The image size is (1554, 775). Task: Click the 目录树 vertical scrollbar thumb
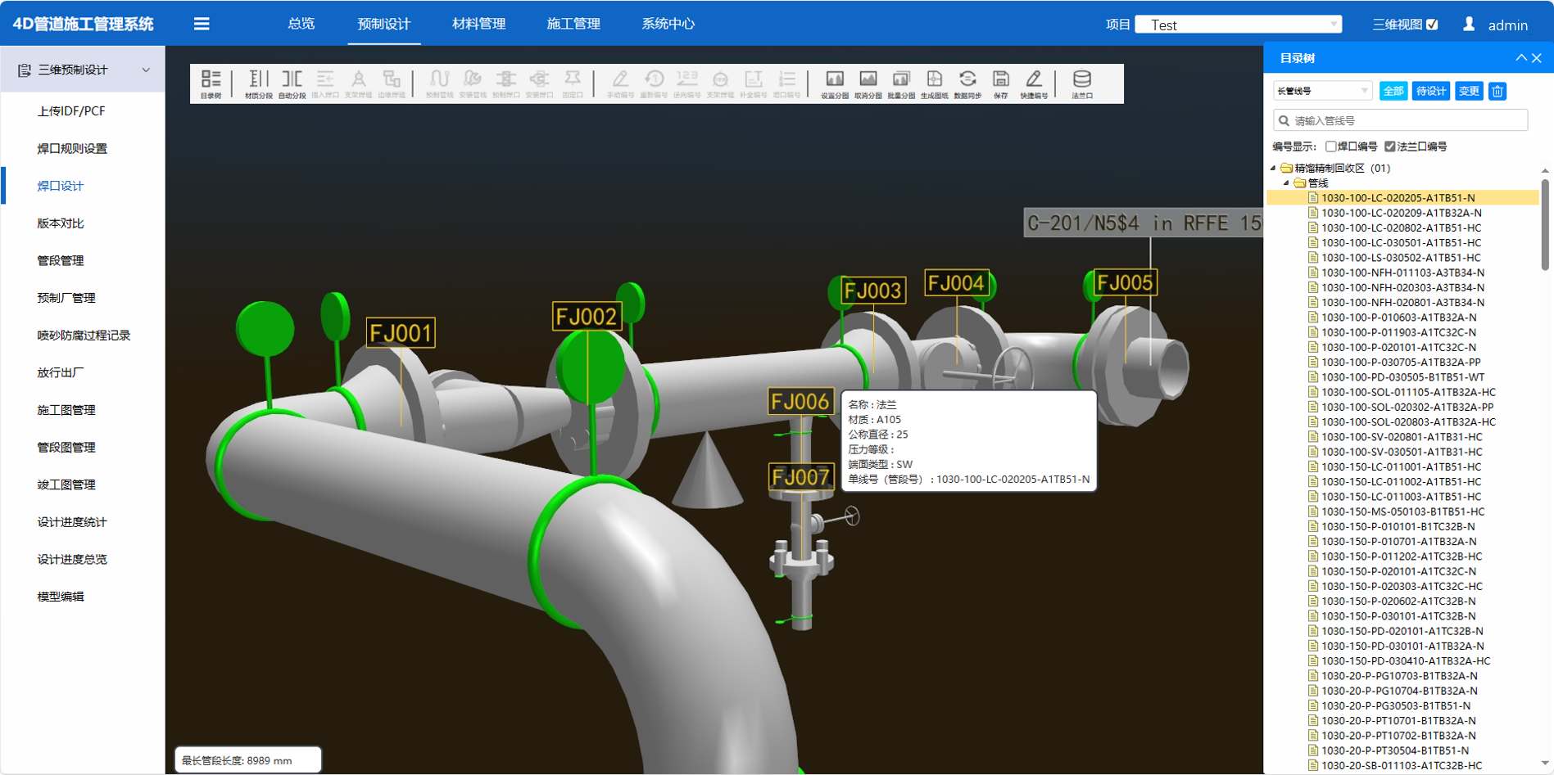tap(1545, 225)
